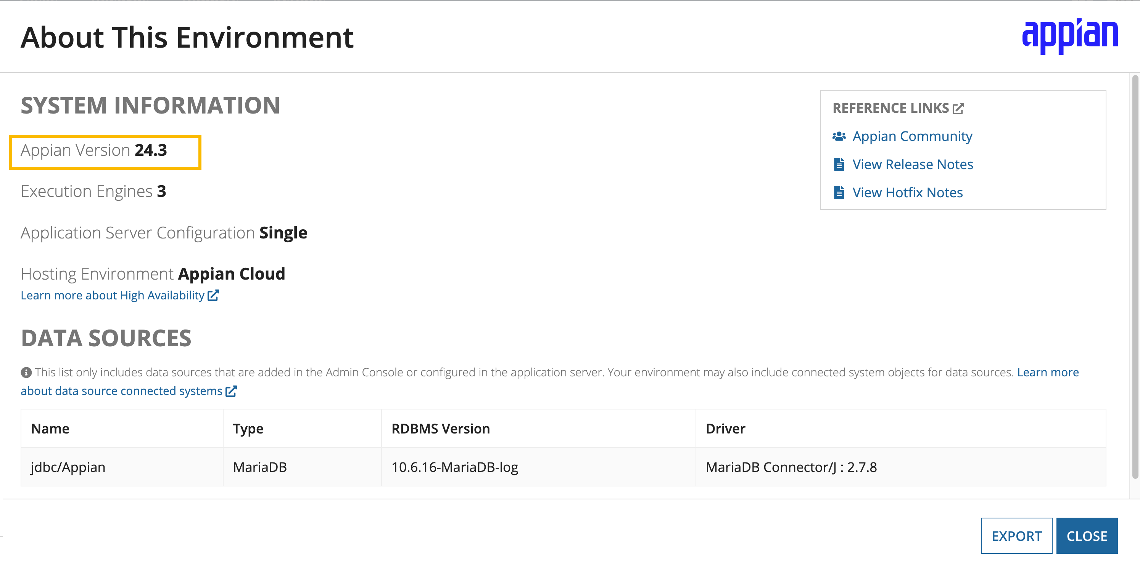The height and width of the screenshot is (563, 1140).
Task: Follow the about data source connected systems link
Action: [x=121, y=391]
